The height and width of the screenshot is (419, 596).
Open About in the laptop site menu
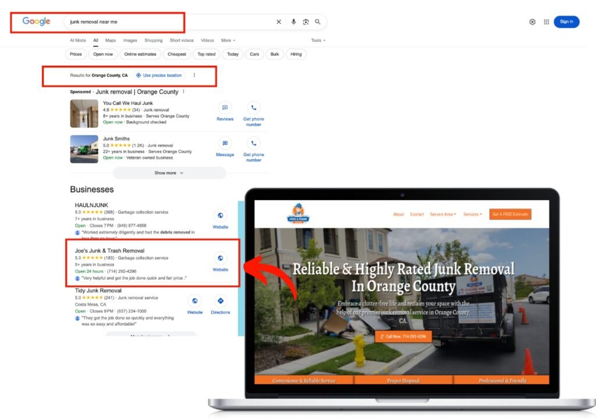[x=399, y=214]
